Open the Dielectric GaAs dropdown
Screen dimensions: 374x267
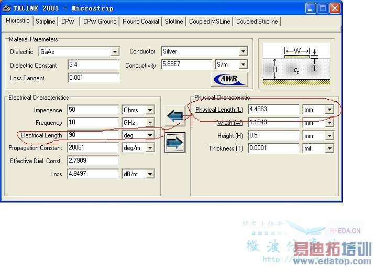point(115,51)
